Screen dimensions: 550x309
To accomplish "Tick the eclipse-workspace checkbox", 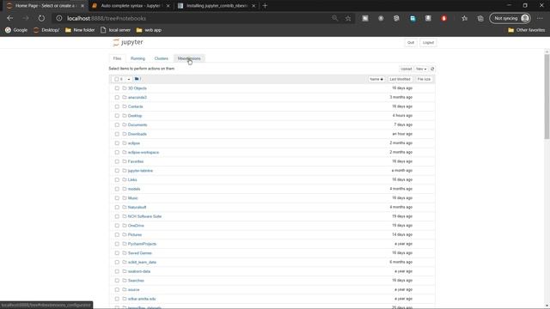I will click(x=117, y=153).
